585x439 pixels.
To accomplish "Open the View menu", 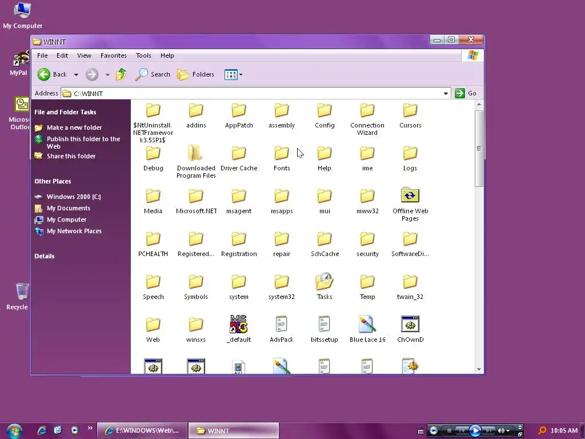I will pos(84,55).
